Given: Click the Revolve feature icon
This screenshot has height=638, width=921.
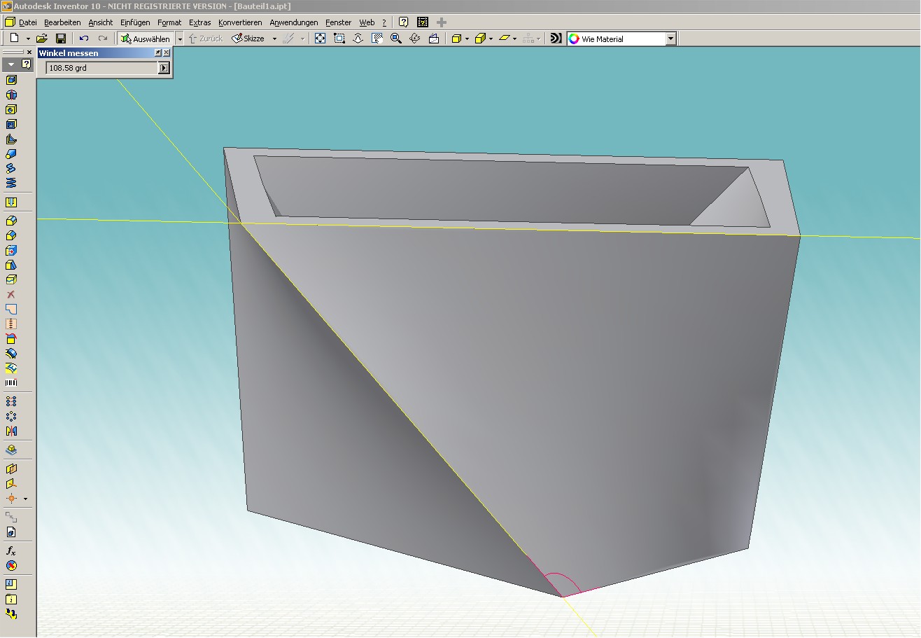Looking at the screenshot, I should [x=11, y=95].
